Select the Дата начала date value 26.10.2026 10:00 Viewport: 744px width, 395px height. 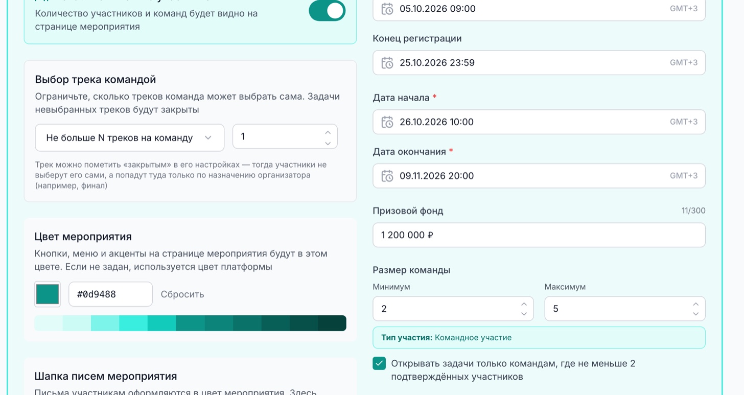tap(436, 122)
